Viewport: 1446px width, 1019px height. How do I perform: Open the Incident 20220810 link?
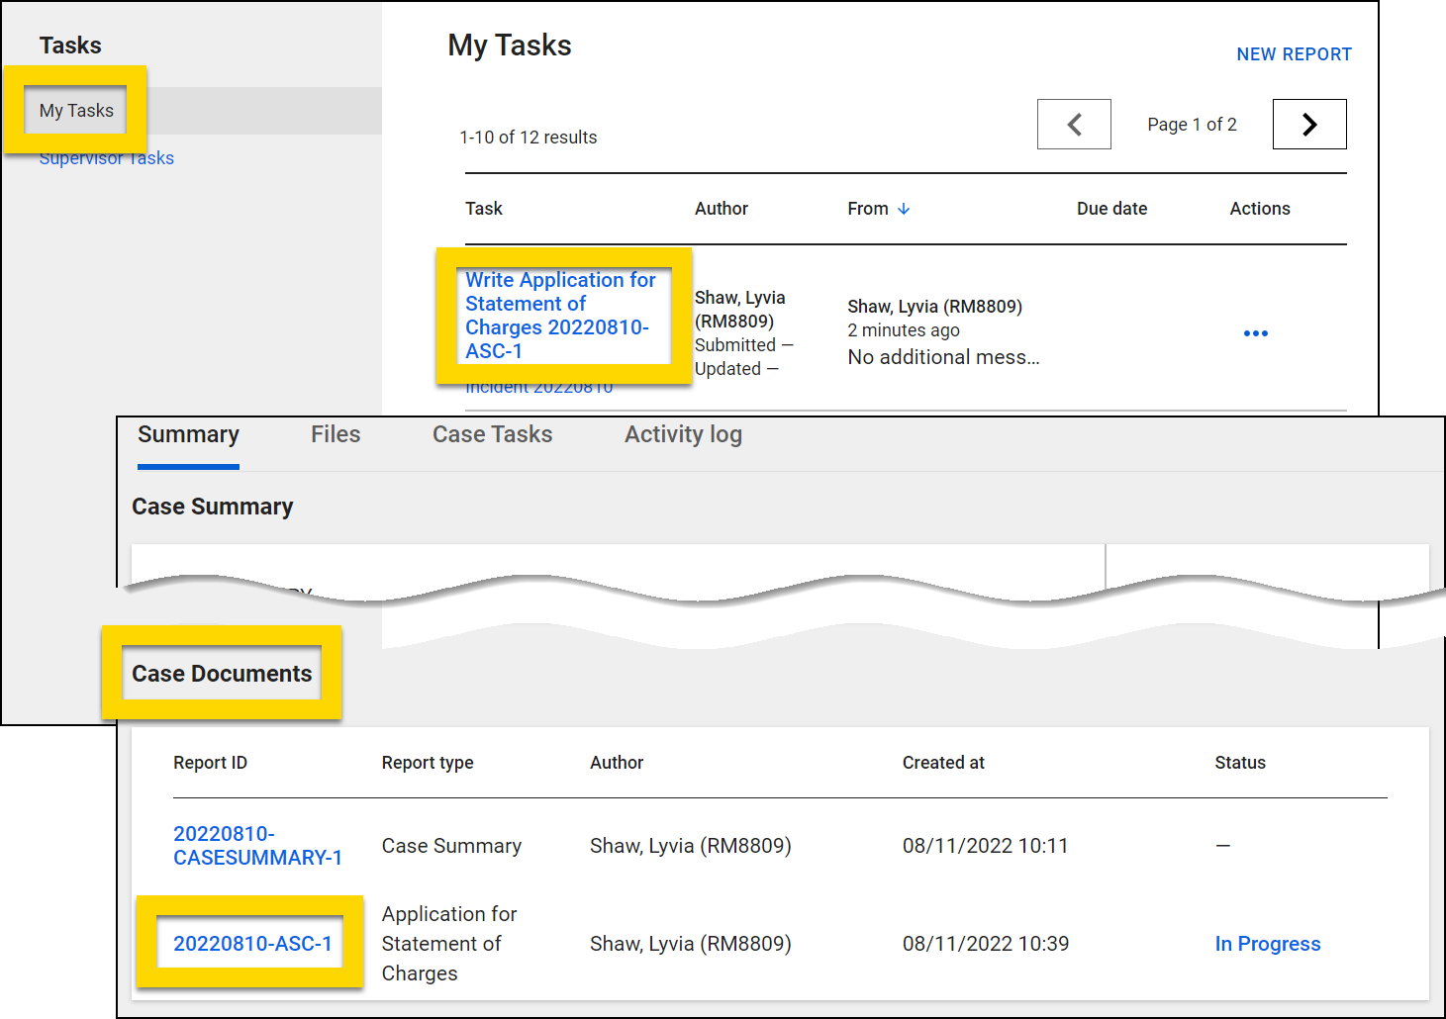(x=538, y=386)
